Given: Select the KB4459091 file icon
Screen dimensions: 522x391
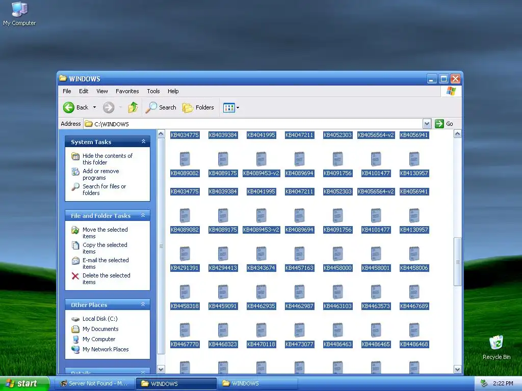Looking at the screenshot, I should point(223,292).
